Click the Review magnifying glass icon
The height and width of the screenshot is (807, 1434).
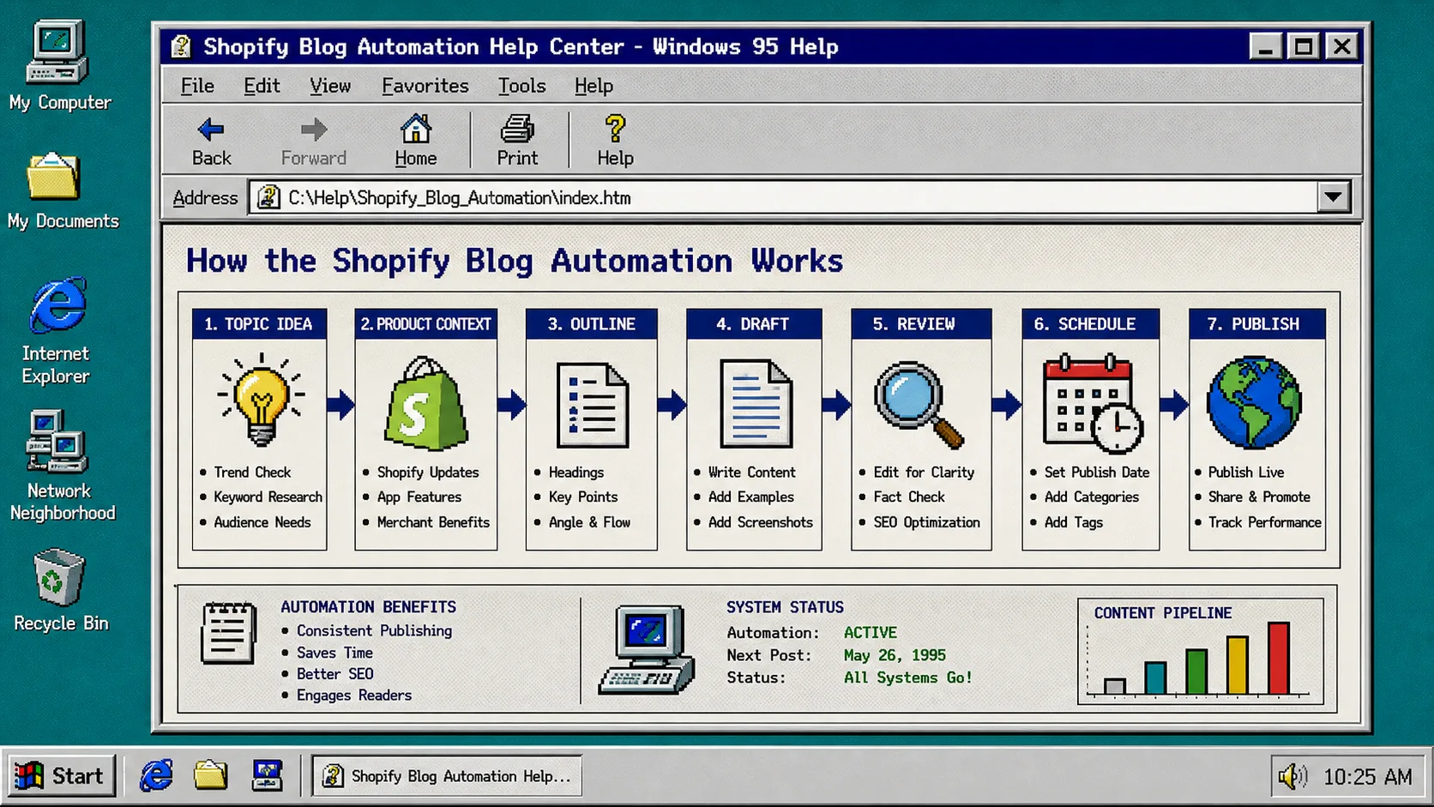(x=919, y=405)
